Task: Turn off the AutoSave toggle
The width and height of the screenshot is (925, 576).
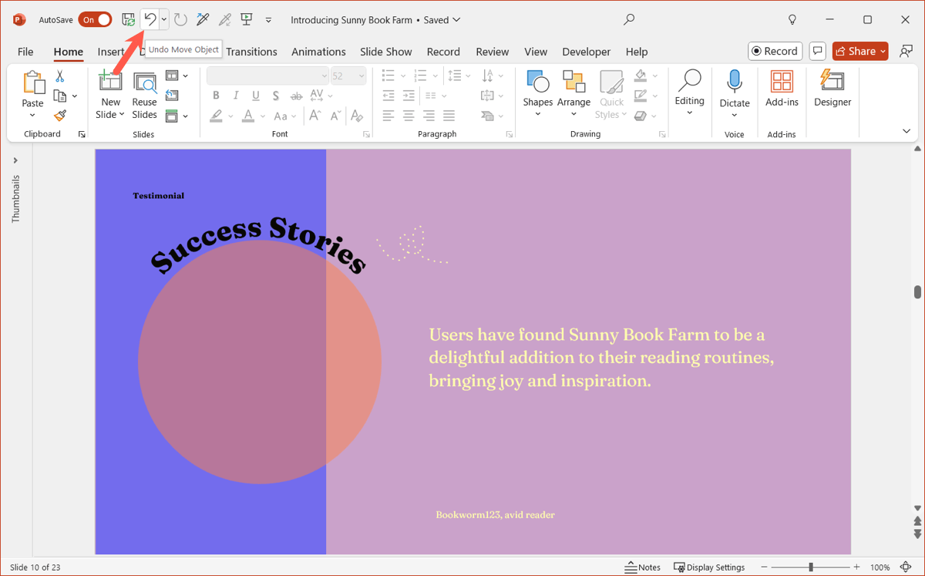Action: pos(95,19)
